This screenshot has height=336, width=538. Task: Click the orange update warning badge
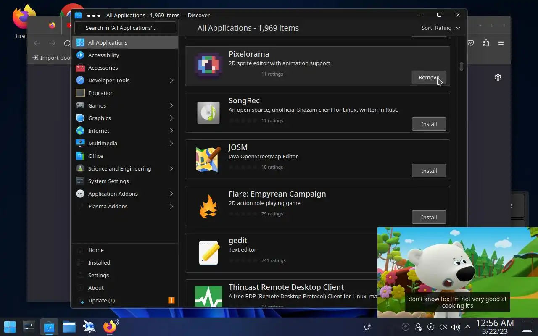pyautogui.click(x=171, y=300)
